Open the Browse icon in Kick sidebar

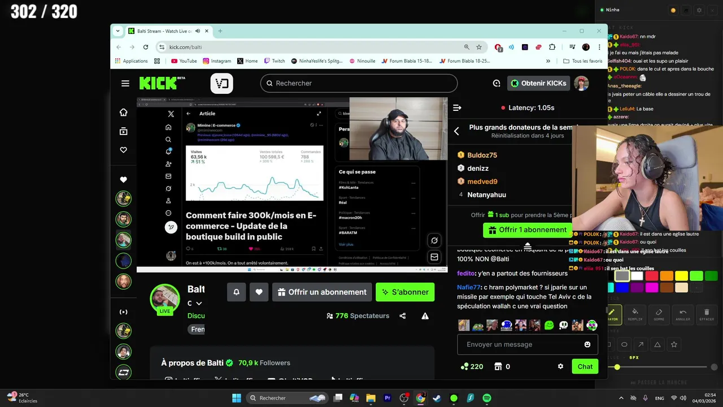[123, 131]
